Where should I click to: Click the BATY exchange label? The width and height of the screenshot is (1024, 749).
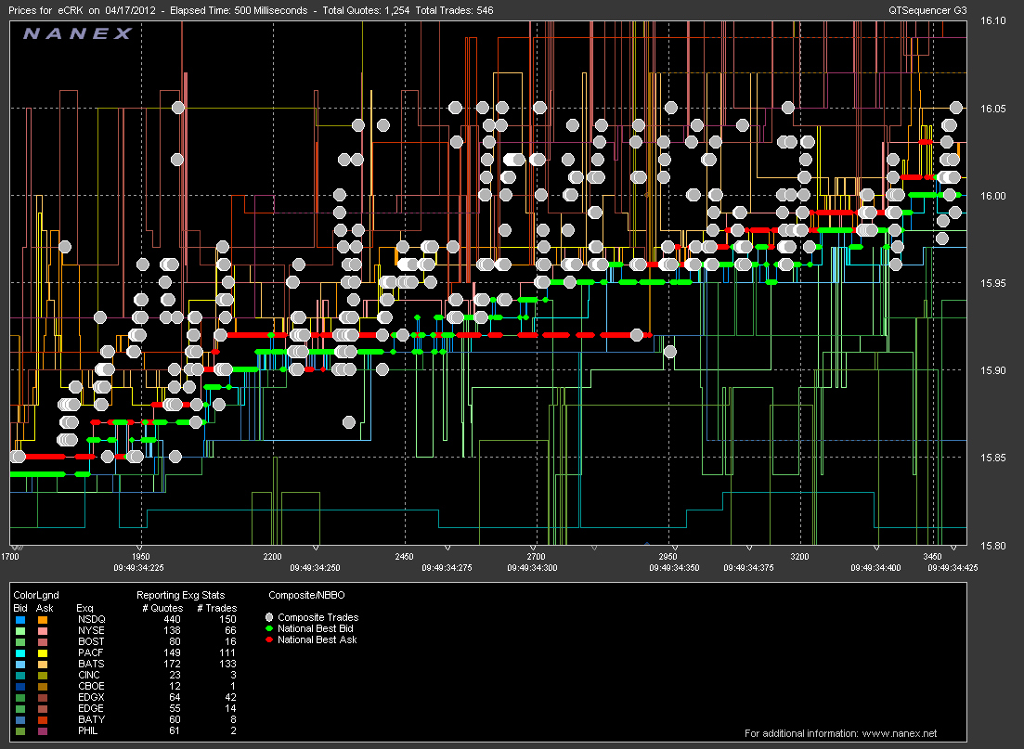click(91, 719)
